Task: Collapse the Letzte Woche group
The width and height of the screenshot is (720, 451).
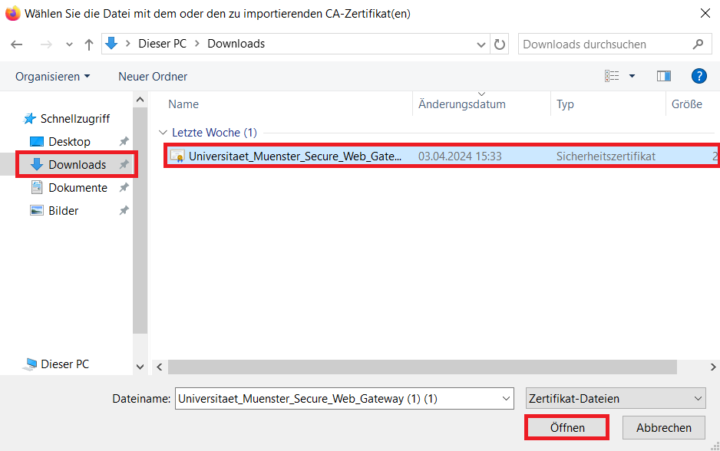Action: coord(161,133)
